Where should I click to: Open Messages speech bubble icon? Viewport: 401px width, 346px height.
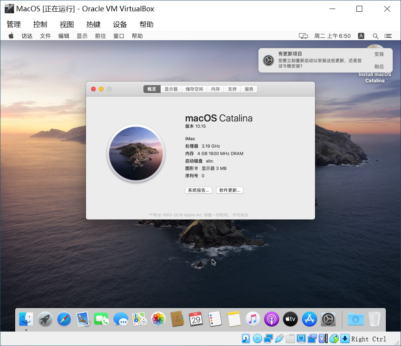click(x=120, y=319)
